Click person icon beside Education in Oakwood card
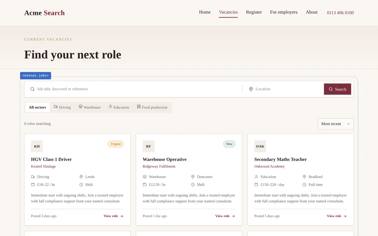The image size is (378, 236). [x=256, y=177]
